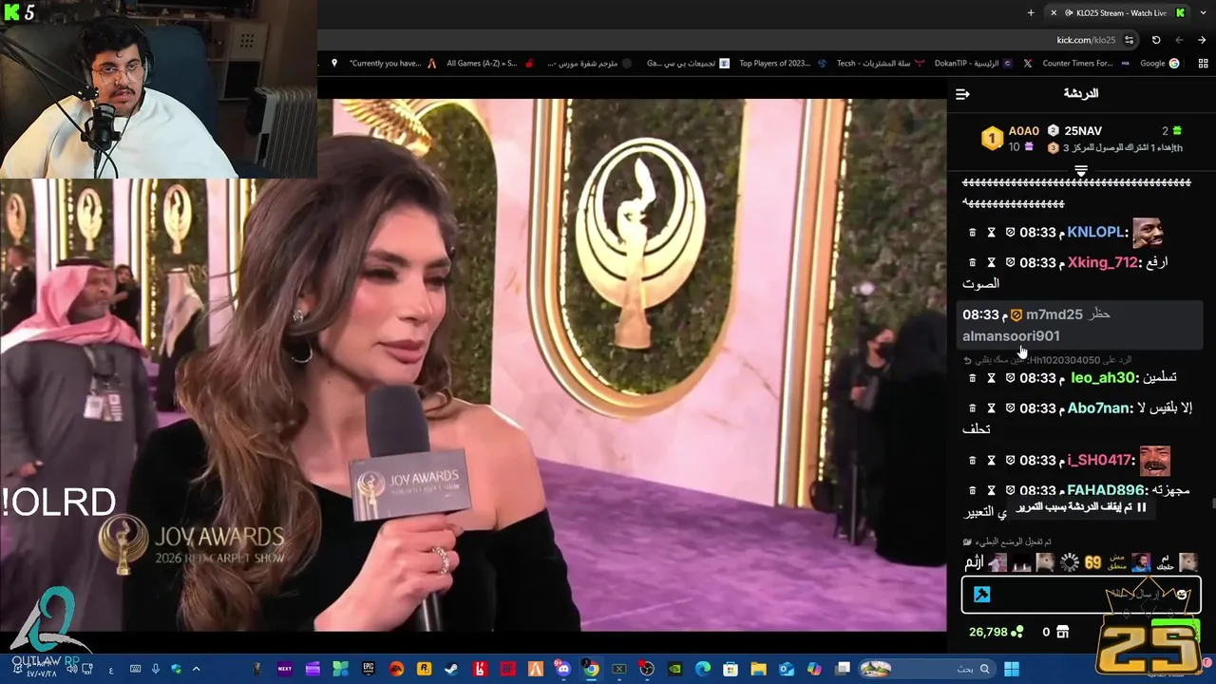Screen dimensions: 1216x684
Task: Delete i_SH0417's message with trash icon
Action: 972,461
